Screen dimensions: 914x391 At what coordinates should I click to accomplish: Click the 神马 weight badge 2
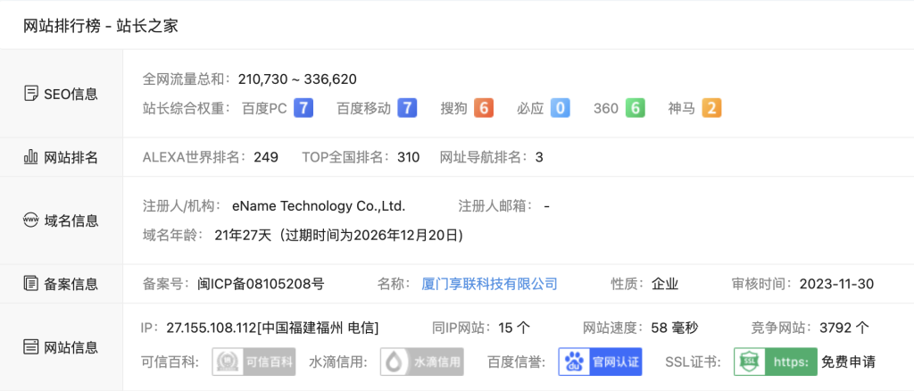(711, 108)
